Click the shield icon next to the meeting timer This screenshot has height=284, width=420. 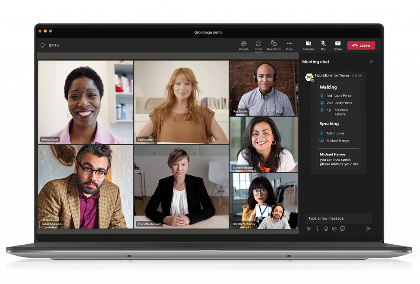[x=42, y=45]
